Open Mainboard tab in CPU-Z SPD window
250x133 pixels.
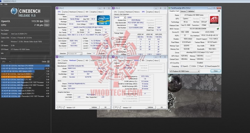point(129,12)
